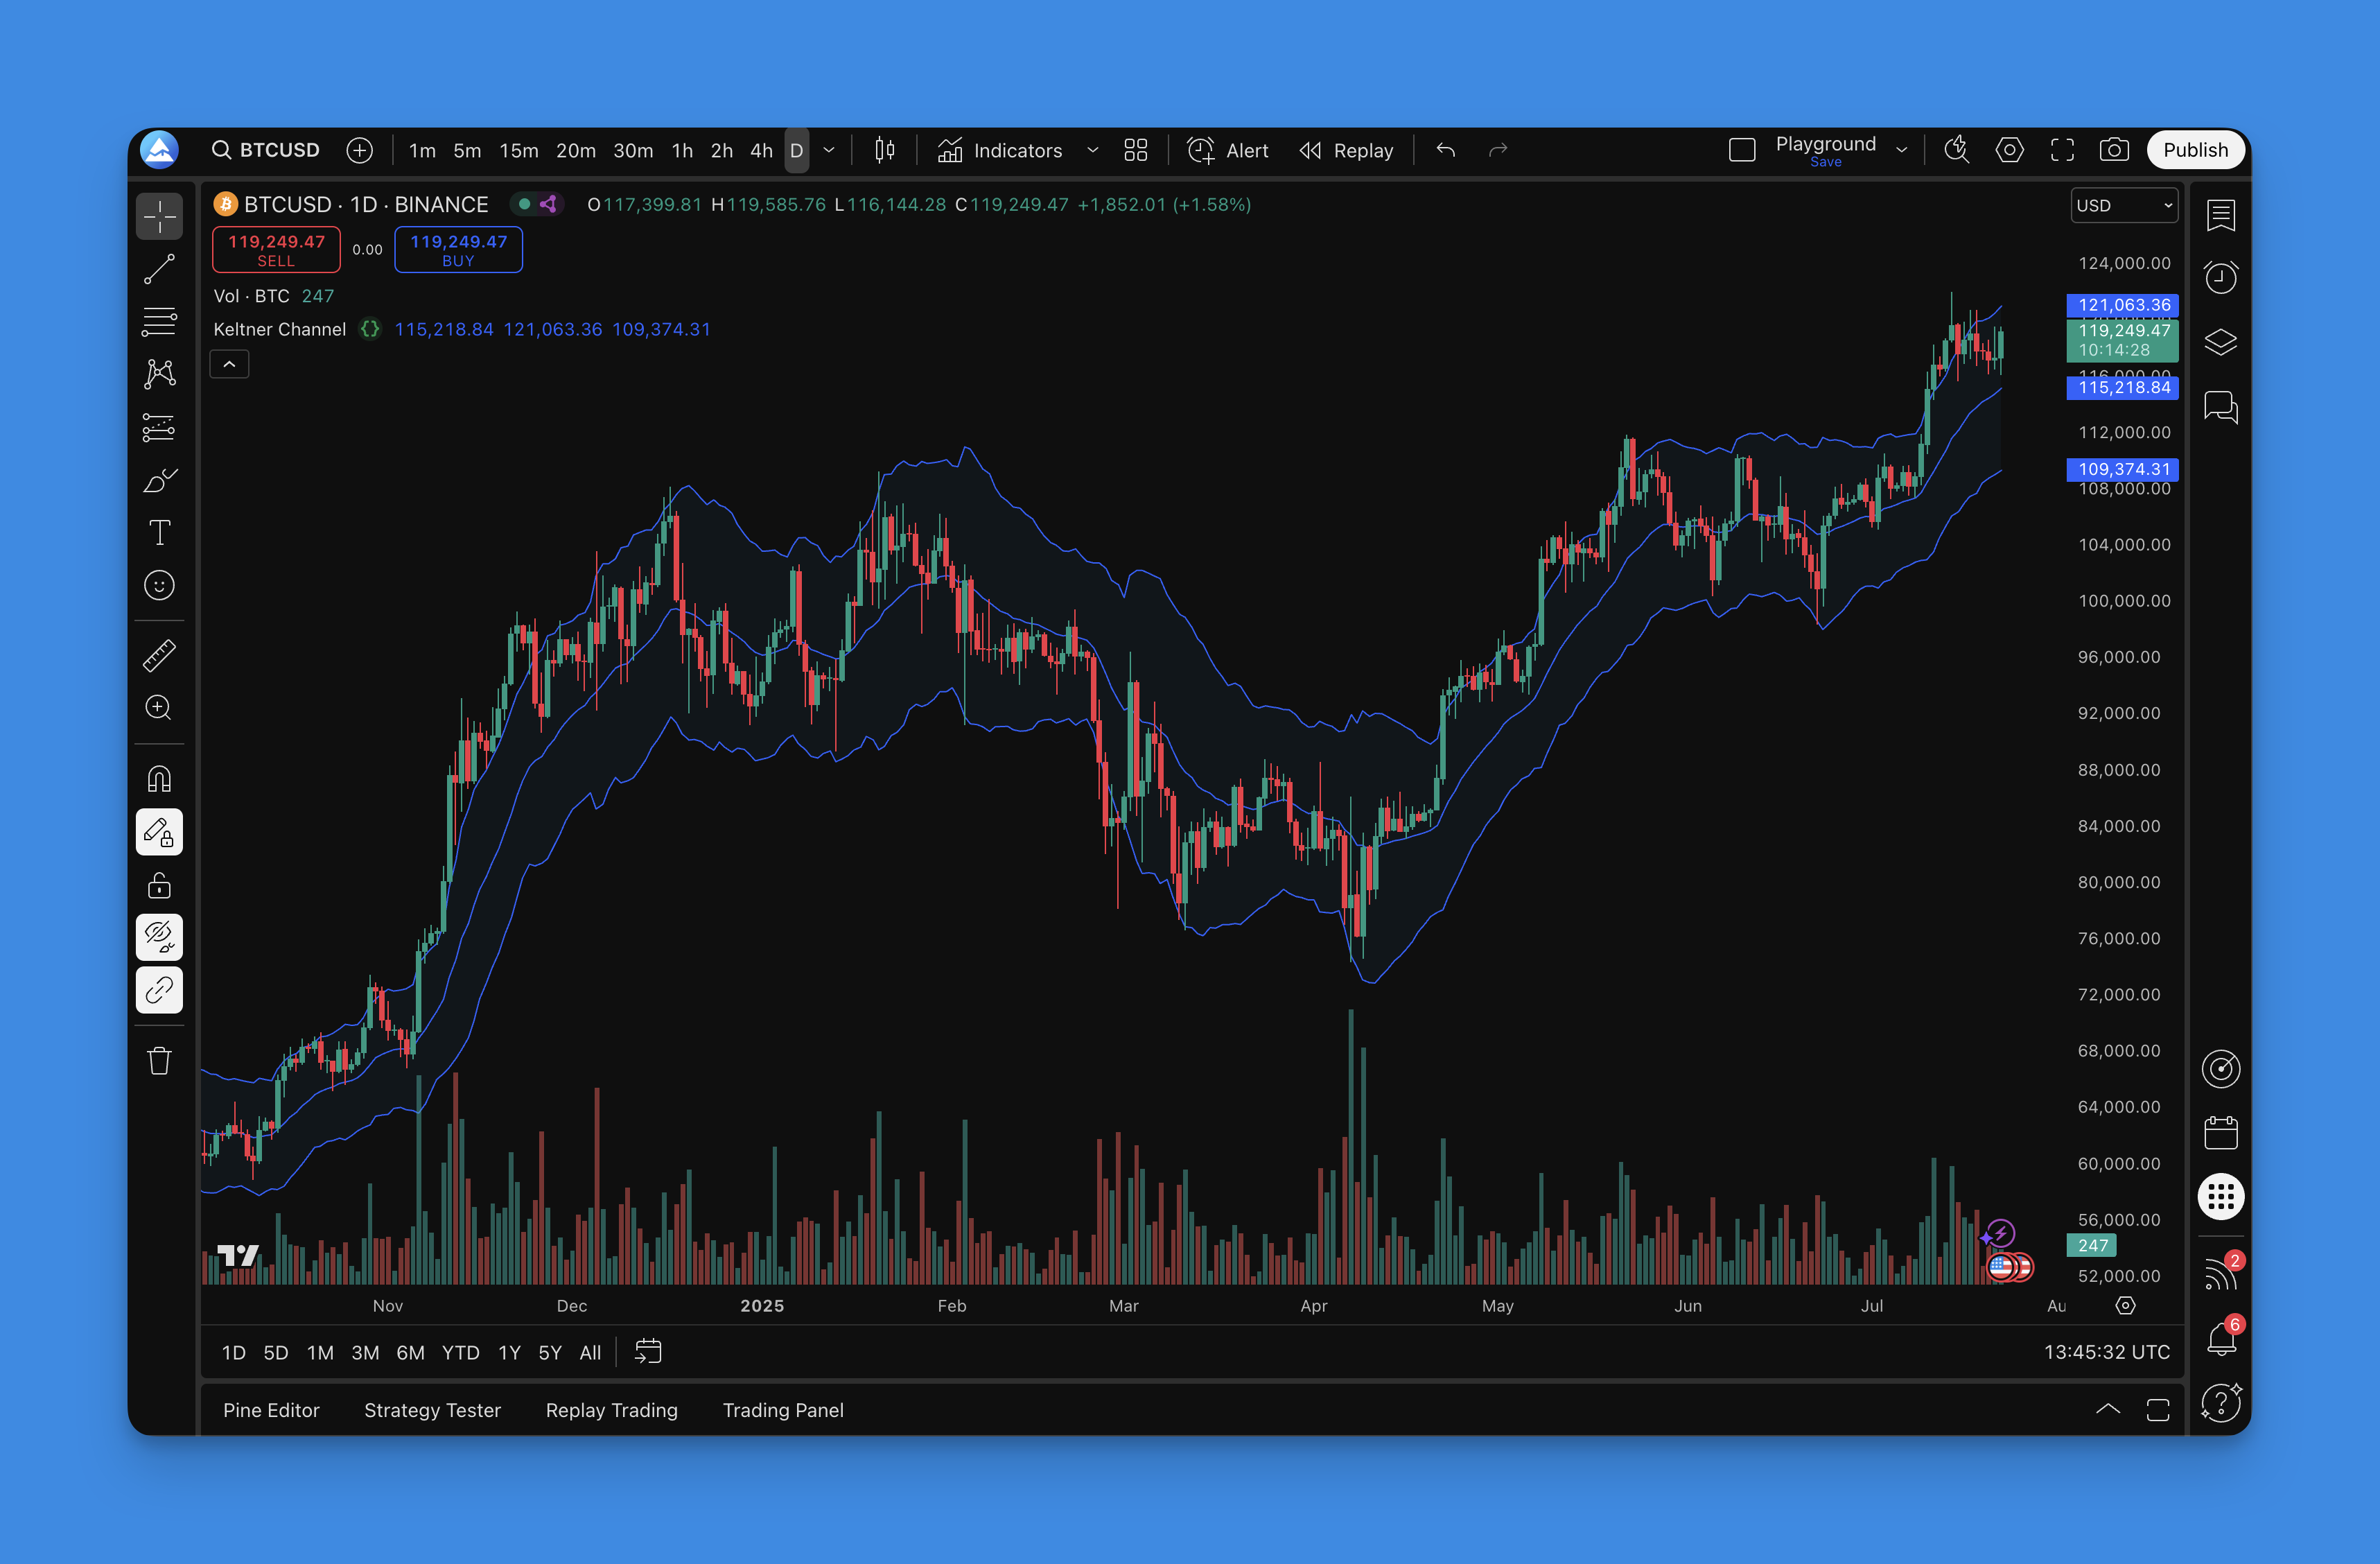Select the ruler measure tool
The image size is (2380, 1564).
point(159,656)
